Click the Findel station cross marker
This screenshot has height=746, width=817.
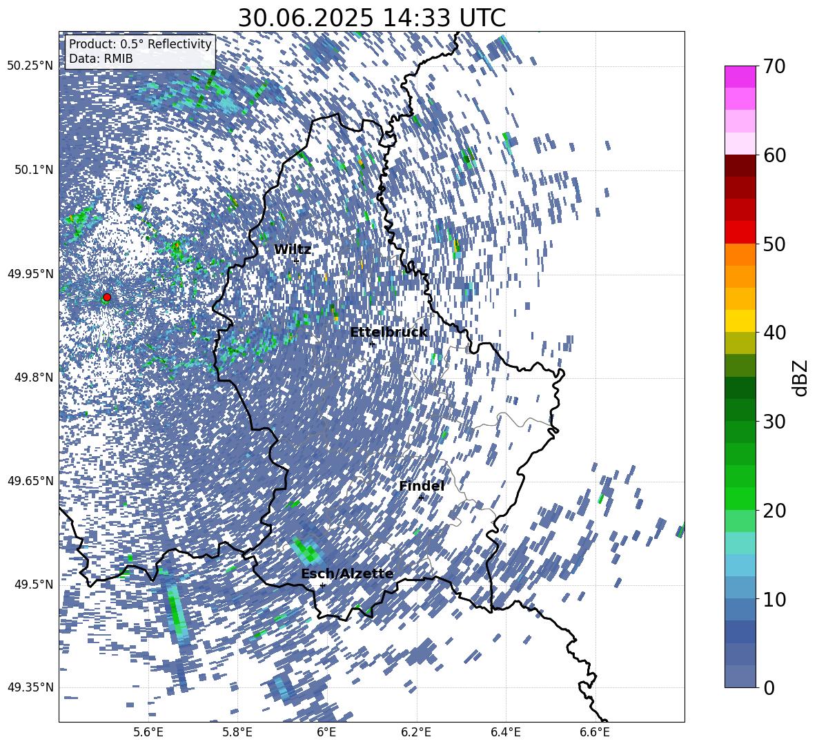click(421, 498)
